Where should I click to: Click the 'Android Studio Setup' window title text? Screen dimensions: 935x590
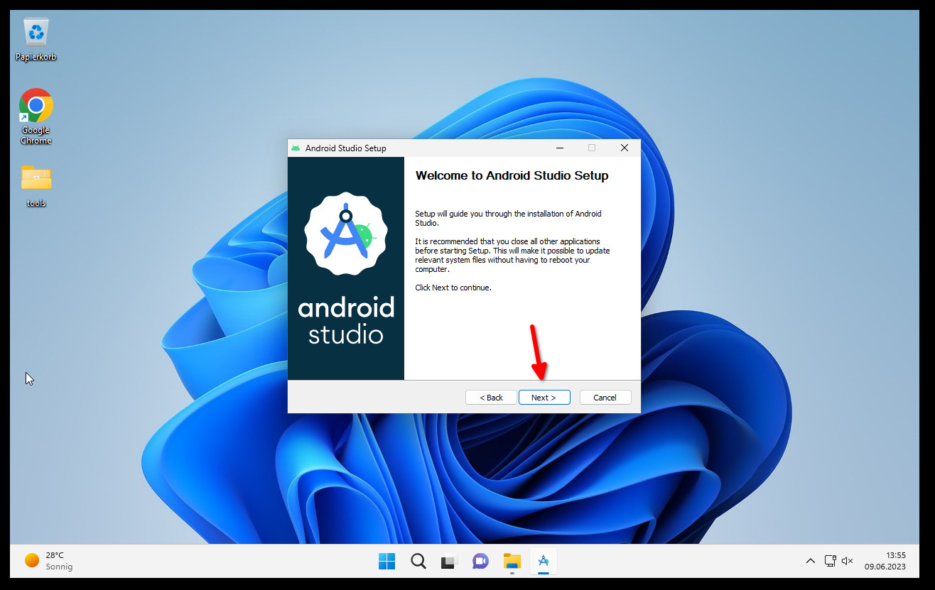click(346, 148)
